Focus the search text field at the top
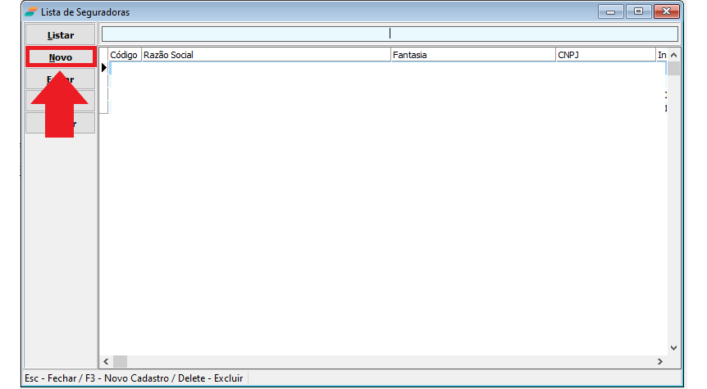The width and height of the screenshot is (707, 389). coord(389,34)
